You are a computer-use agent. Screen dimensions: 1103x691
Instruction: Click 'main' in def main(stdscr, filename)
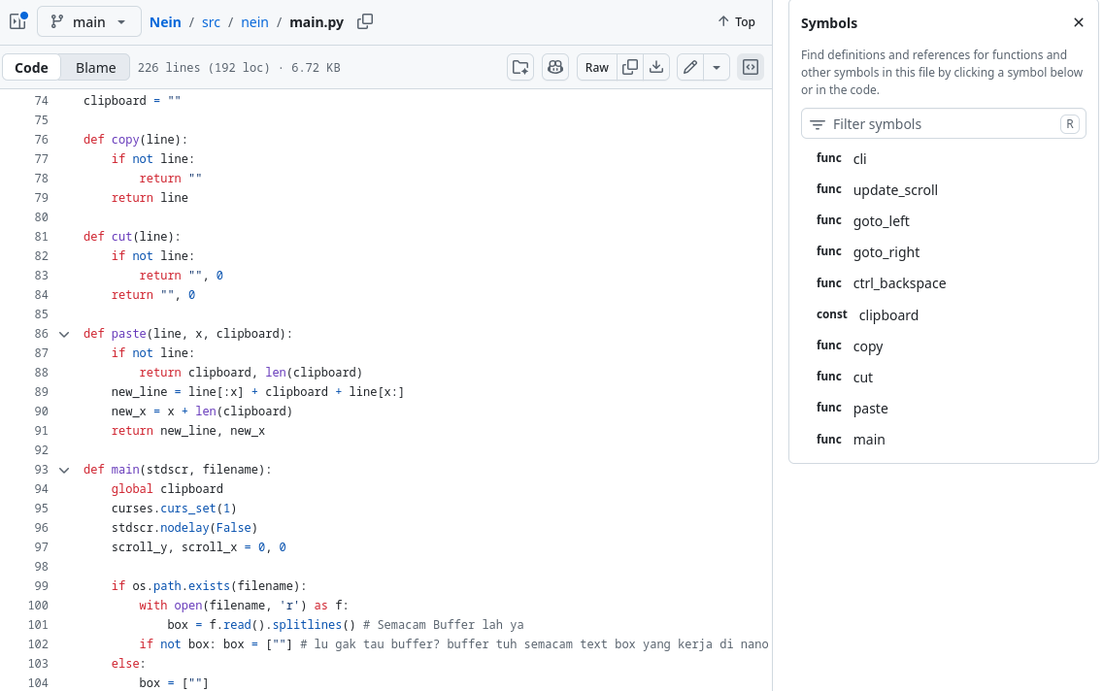(x=125, y=470)
